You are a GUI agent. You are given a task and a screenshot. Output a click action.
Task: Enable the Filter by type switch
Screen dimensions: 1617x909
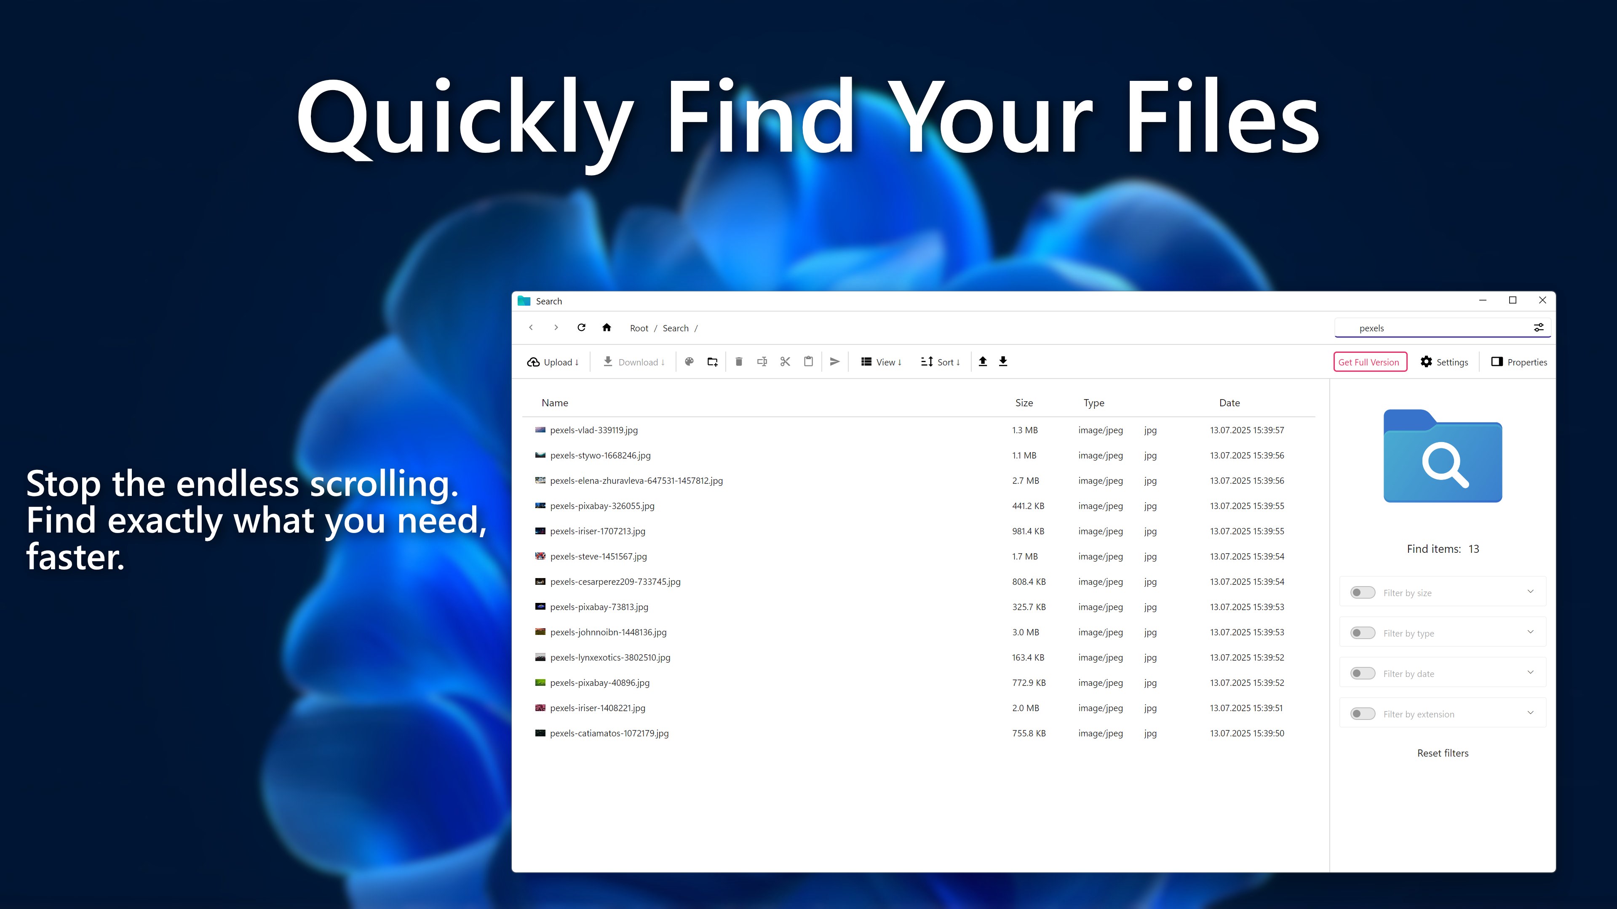[x=1362, y=633]
